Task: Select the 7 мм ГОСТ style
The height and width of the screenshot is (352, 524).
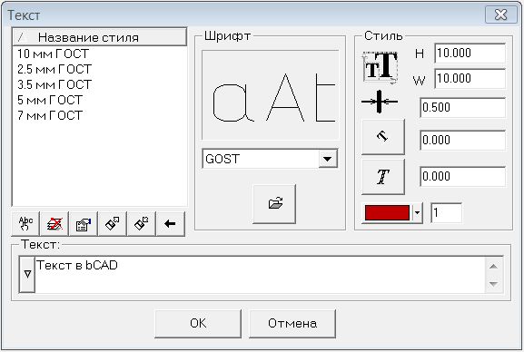Action: (50, 115)
